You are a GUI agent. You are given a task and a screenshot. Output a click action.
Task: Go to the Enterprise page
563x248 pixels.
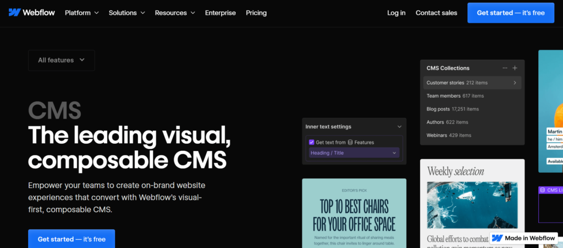[x=220, y=13]
